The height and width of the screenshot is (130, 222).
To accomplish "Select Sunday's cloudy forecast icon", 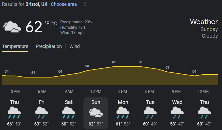I will [96, 112].
